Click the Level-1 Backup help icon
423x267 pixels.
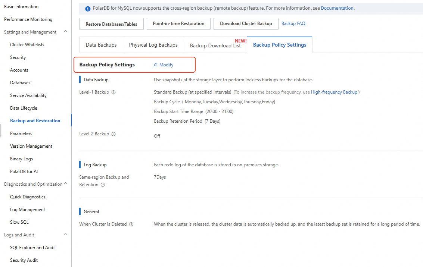tap(113, 92)
